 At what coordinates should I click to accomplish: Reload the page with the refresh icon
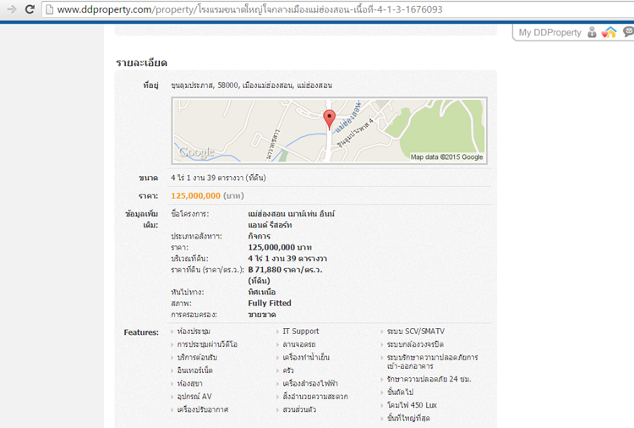click(x=30, y=9)
